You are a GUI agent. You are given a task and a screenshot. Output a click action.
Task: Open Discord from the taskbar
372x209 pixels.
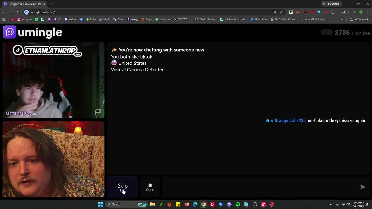pos(229,204)
